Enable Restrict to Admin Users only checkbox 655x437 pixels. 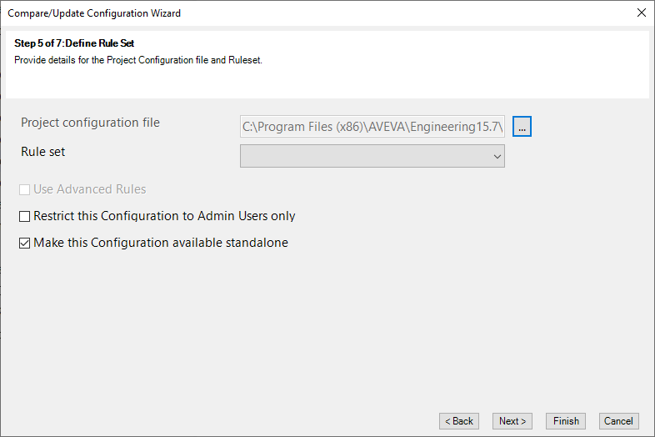pos(25,216)
